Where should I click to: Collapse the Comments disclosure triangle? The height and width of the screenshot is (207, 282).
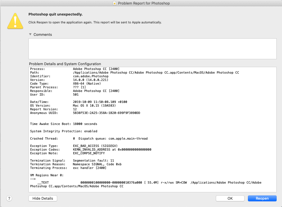30,34
